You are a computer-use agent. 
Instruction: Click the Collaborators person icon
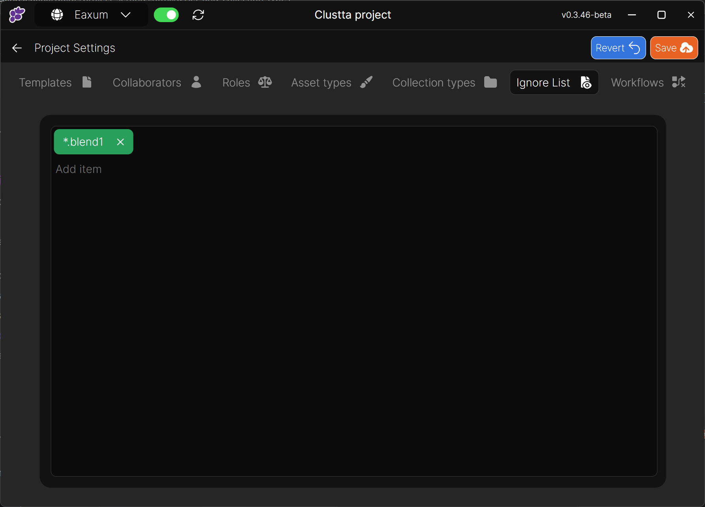tap(196, 82)
